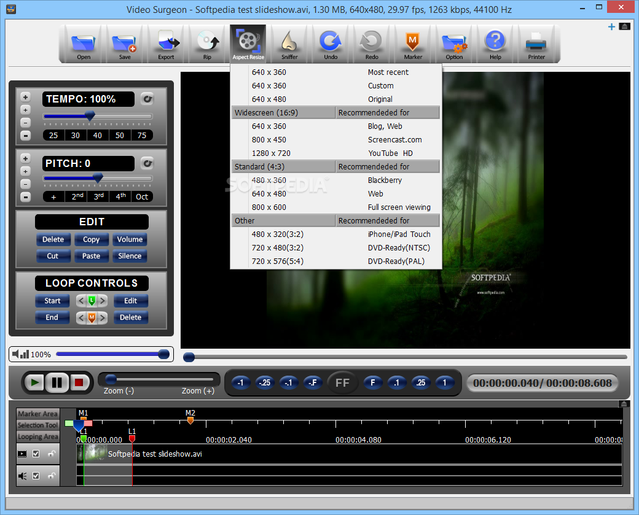
Task: Go to previous M marker arrow
Action: click(81, 317)
